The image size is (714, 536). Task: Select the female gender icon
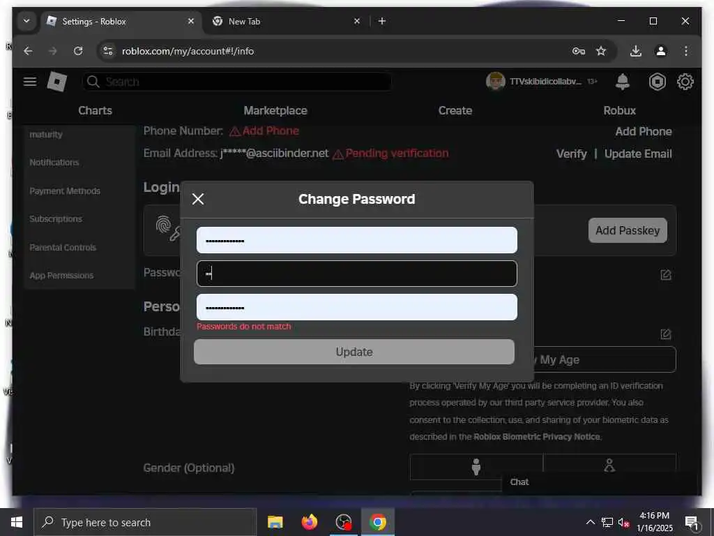(x=609, y=466)
